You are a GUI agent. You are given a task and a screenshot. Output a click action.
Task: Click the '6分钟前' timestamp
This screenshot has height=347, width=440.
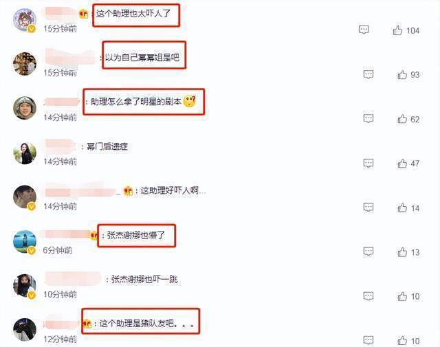click(x=58, y=250)
